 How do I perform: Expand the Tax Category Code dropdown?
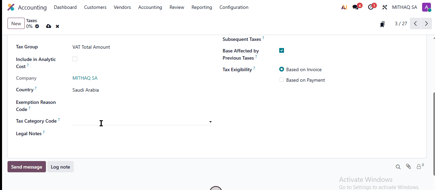210,122
